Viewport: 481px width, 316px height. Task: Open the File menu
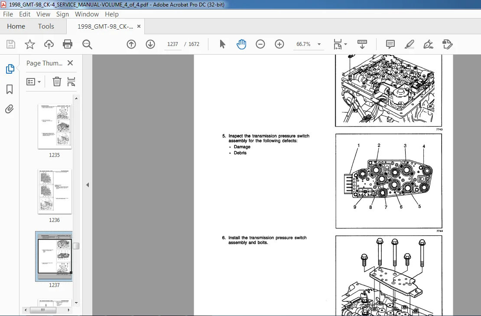point(8,14)
